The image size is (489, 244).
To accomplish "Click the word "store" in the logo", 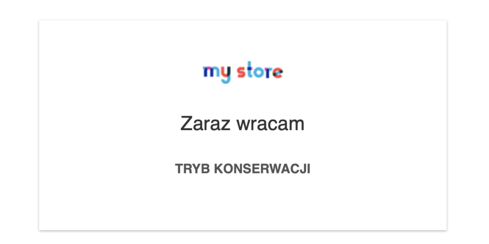I will 260,70.
